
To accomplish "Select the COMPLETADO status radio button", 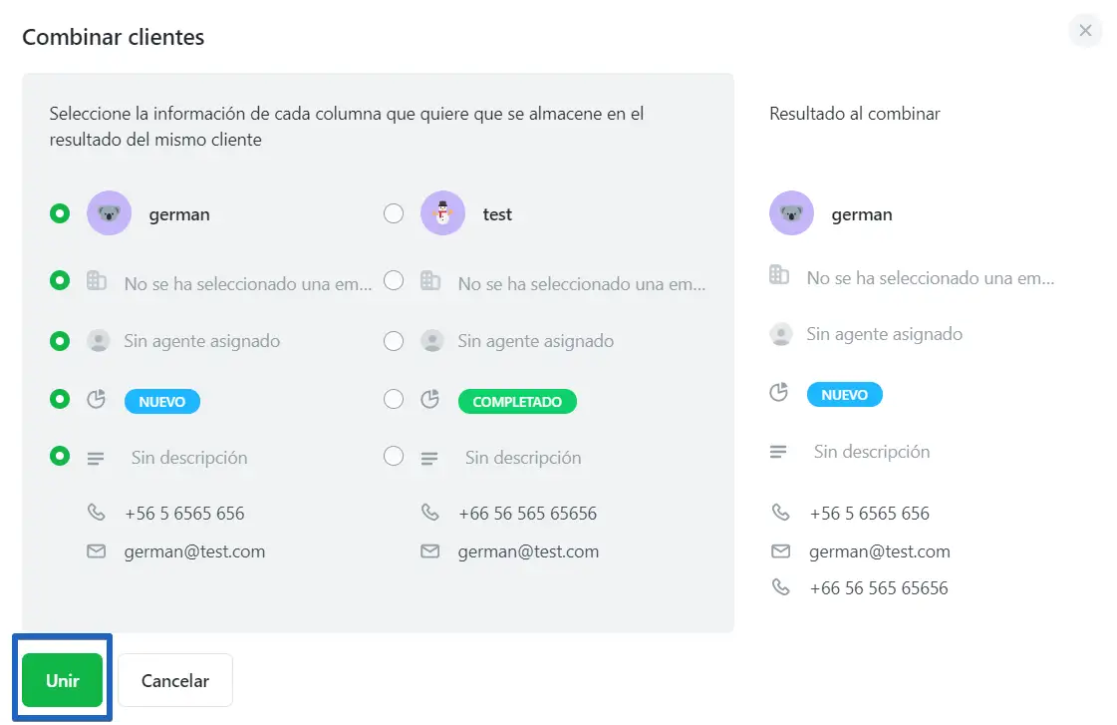I will 394,399.
